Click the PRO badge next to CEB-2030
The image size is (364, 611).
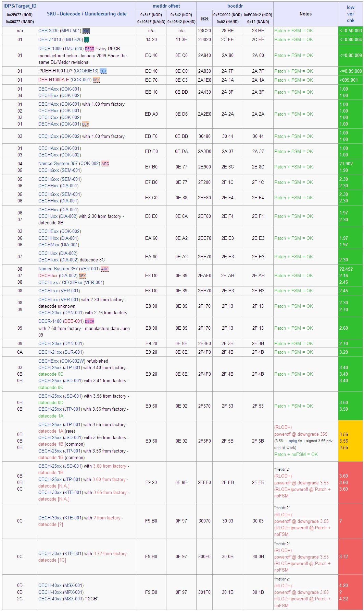[86, 31]
